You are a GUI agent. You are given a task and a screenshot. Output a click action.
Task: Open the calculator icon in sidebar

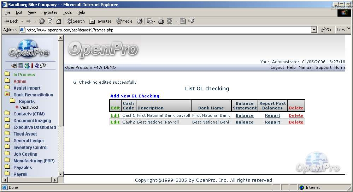[x=21, y=66]
